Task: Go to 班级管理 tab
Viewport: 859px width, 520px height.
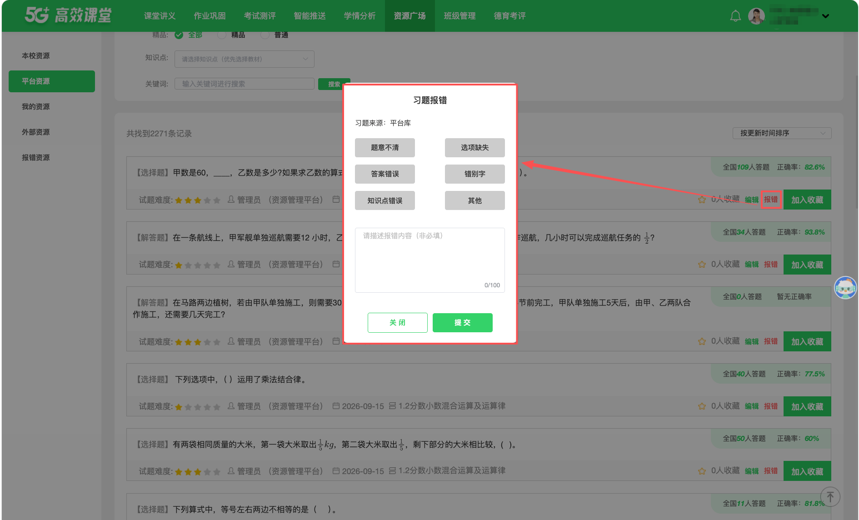Action: pos(460,16)
